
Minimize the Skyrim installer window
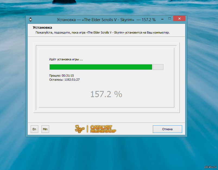point(162,19)
